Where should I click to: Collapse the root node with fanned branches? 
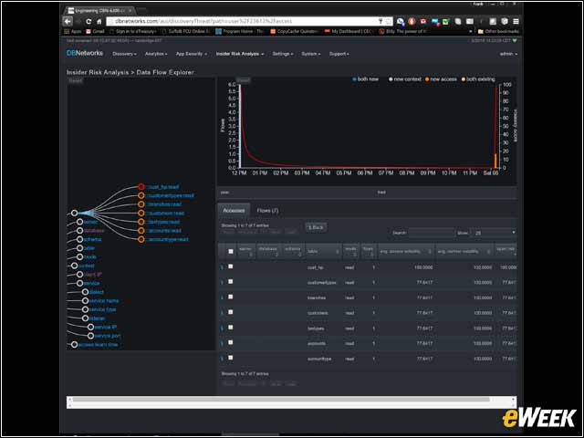(75, 213)
